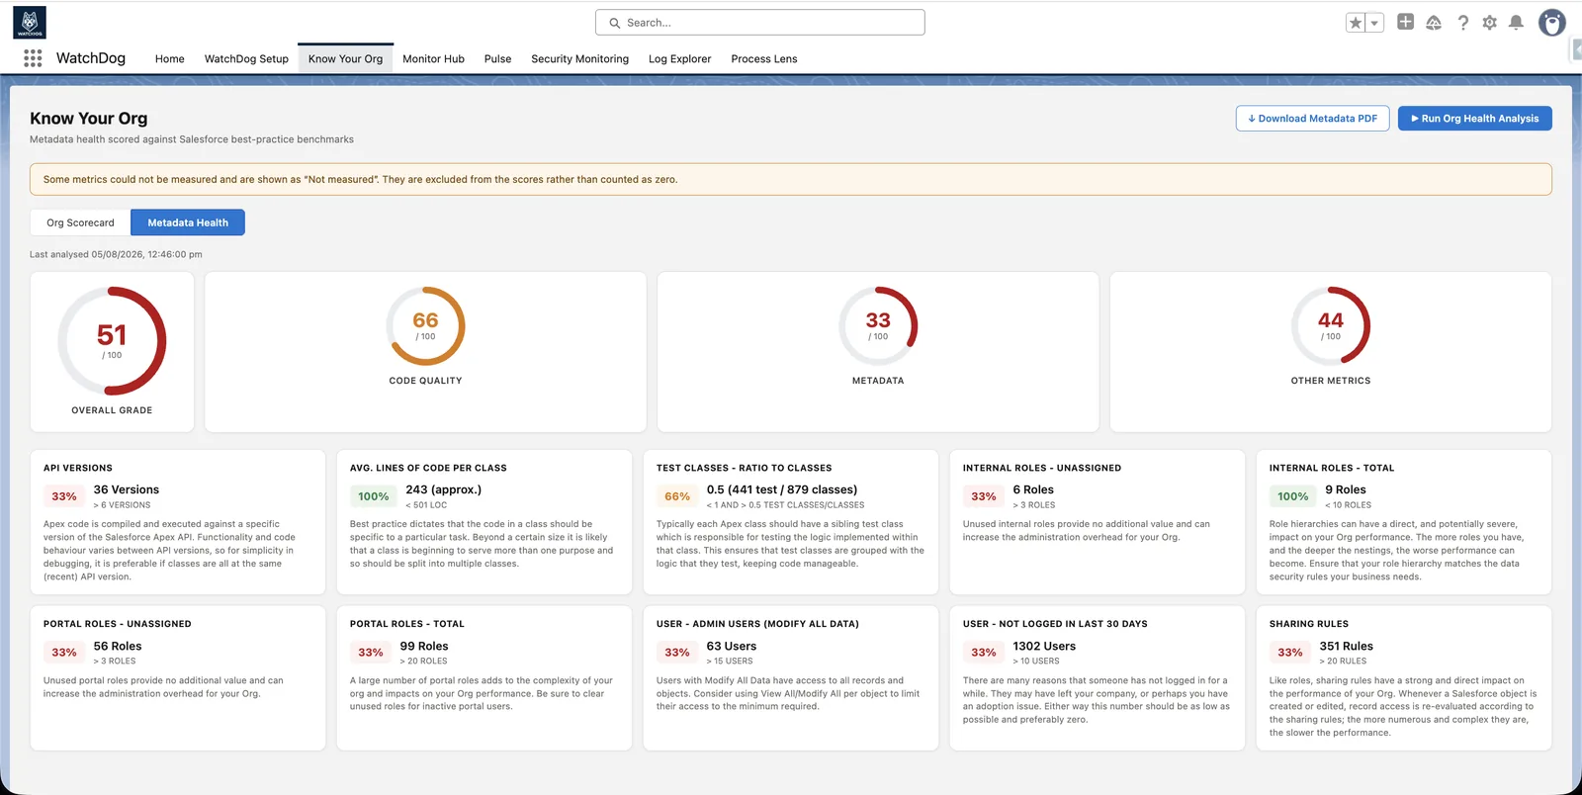Open the Process Lens tab

coord(764,58)
